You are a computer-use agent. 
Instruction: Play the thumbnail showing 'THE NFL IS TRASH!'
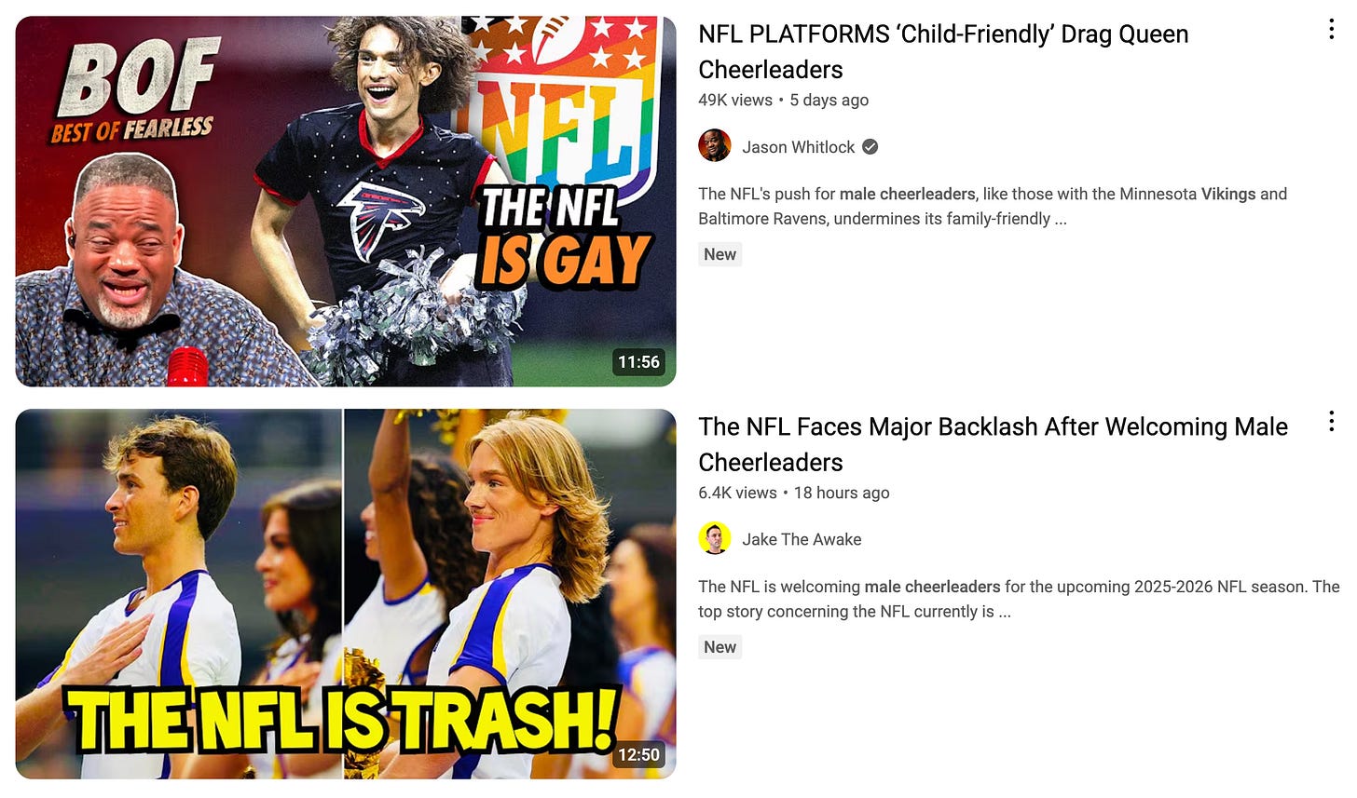[346, 594]
